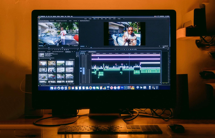The height and width of the screenshot is (138, 215).
Task: Click Play in the Source monitor transport
Action: pos(58,50)
